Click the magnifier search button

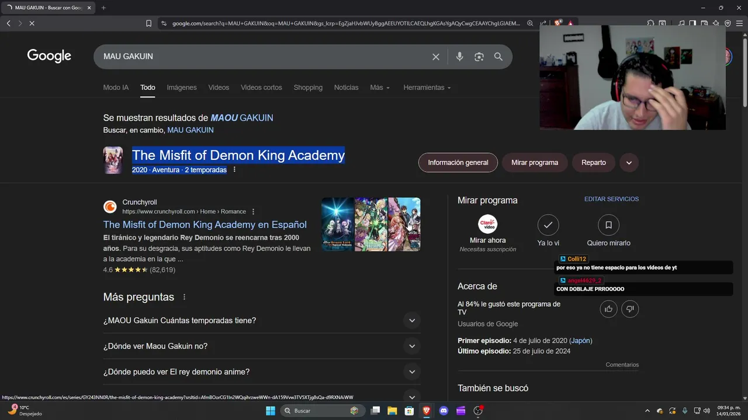(498, 57)
